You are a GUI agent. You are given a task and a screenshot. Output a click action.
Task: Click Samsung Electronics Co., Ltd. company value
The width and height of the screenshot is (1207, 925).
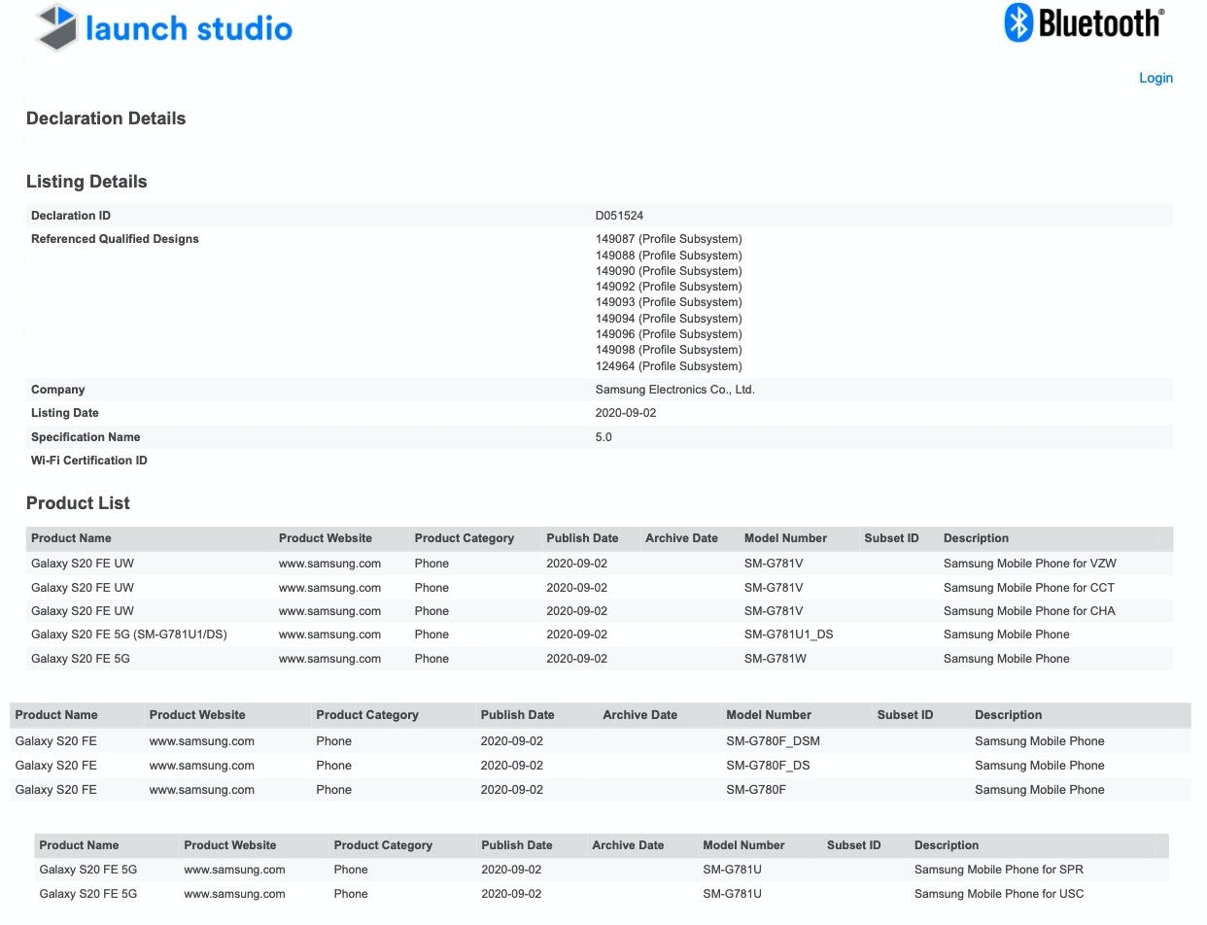pyautogui.click(x=675, y=390)
